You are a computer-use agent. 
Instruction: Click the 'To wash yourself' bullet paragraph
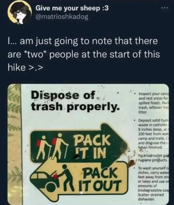(153, 183)
